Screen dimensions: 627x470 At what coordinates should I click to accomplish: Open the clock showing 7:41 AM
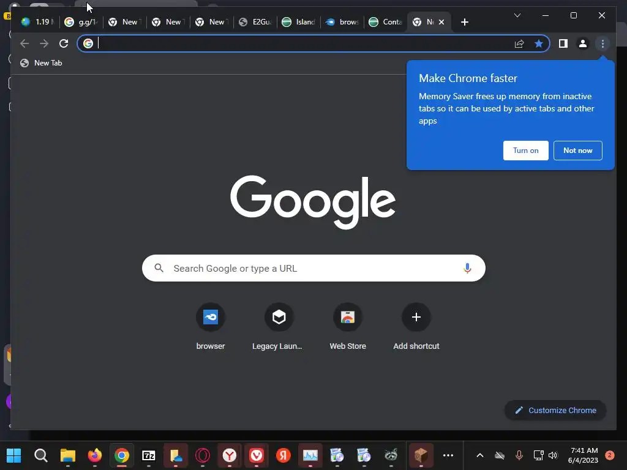pyautogui.click(x=583, y=455)
